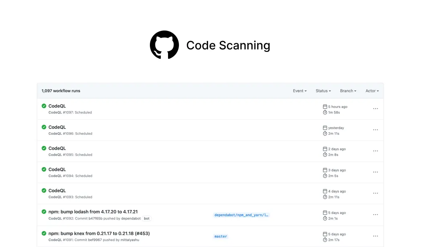The height and width of the screenshot is (247, 421).
Task: Open the dependabot/npm_and_yarn branch label
Action: coord(241,215)
